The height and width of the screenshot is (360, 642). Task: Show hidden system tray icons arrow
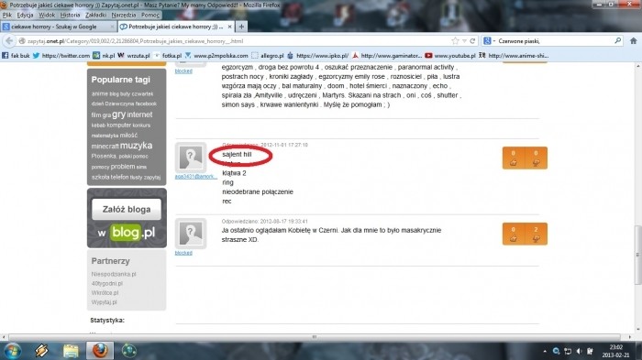(x=545, y=351)
